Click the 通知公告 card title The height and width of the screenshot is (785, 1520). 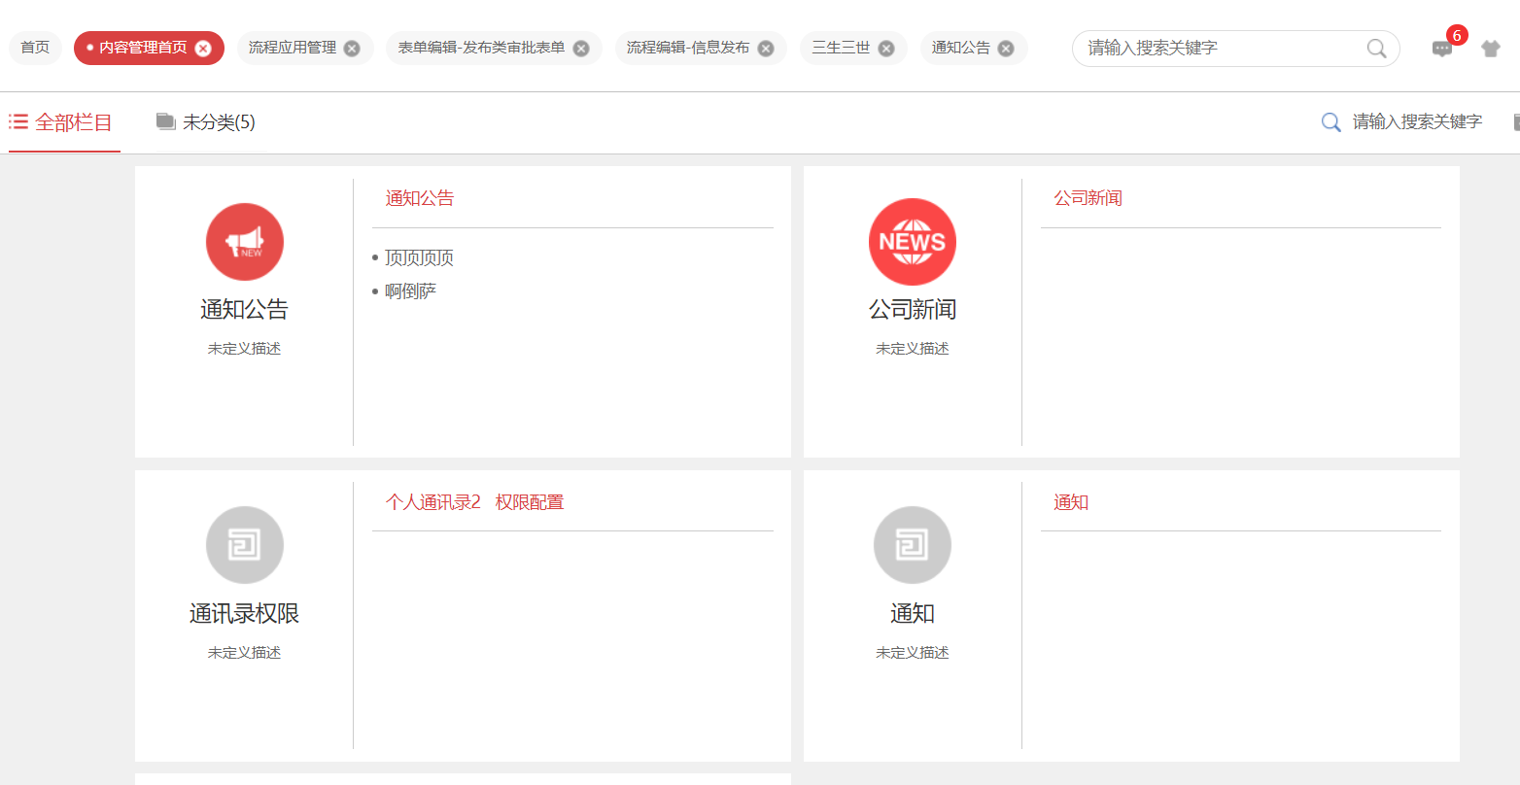click(245, 310)
